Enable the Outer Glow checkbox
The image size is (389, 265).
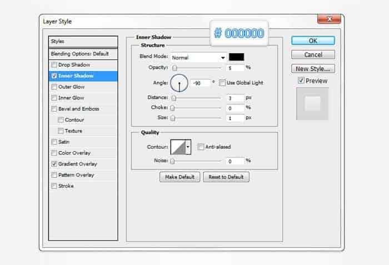[x=54, y=87]
